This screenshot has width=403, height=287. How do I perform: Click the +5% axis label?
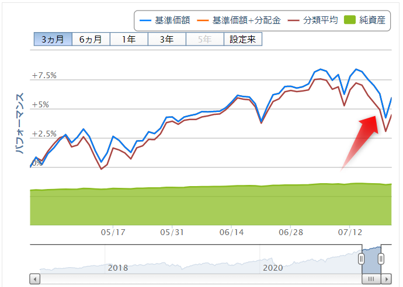40,105
